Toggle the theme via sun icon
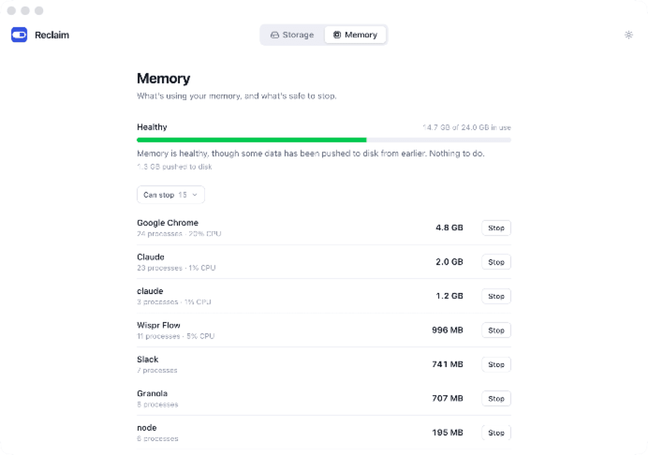This screenshot has width=648, height=455. point(629,35)
